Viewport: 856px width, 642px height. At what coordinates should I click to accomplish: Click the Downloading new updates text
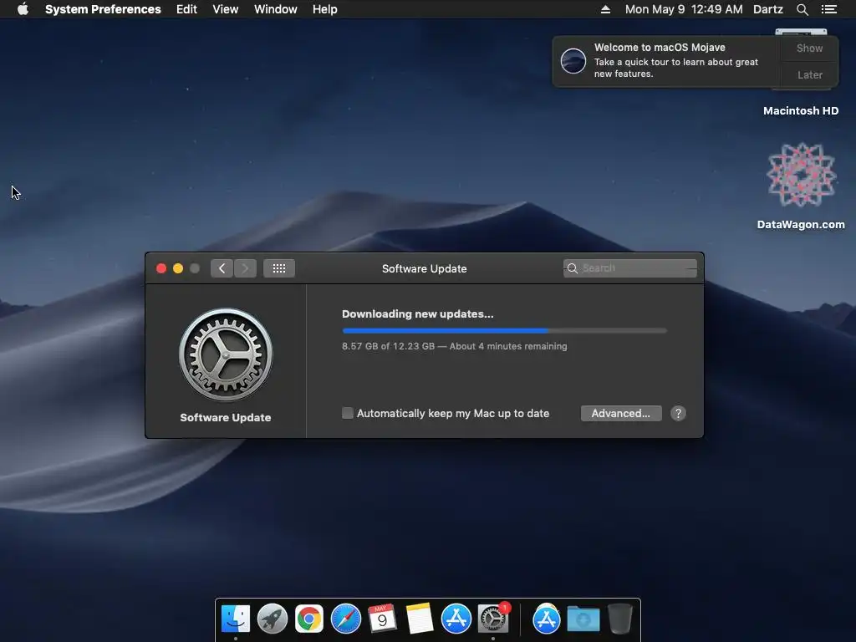pyautogui.click(x=418, y=314)
